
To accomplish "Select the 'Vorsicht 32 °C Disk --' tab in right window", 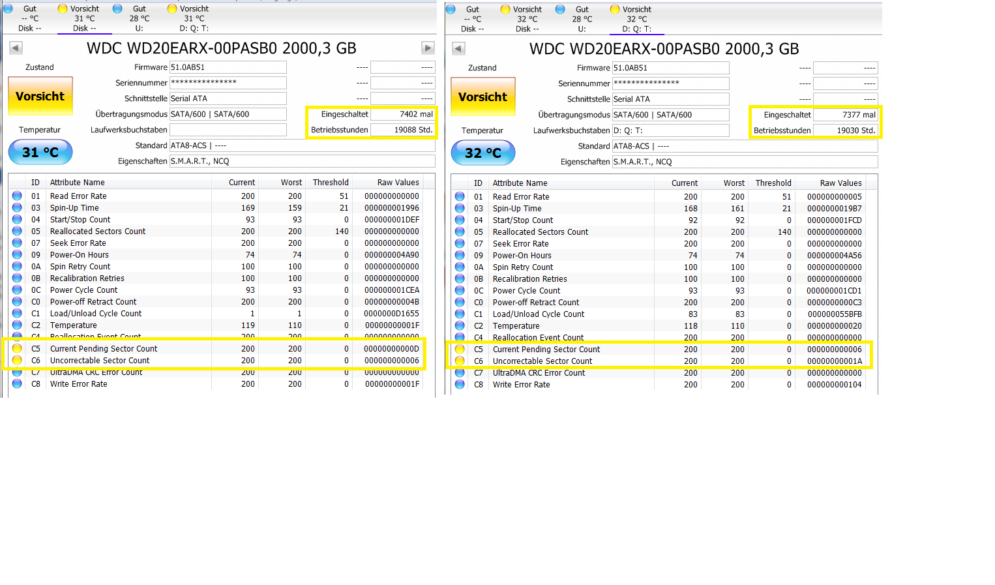I will tap(527, 19).
